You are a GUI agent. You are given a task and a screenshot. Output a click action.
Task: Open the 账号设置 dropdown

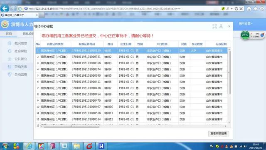pos(246,24)
